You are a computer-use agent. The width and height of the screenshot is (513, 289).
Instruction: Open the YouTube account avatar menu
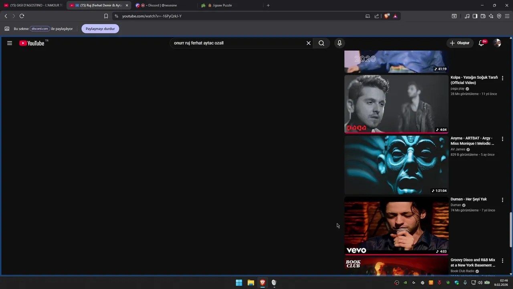point(497,43)
